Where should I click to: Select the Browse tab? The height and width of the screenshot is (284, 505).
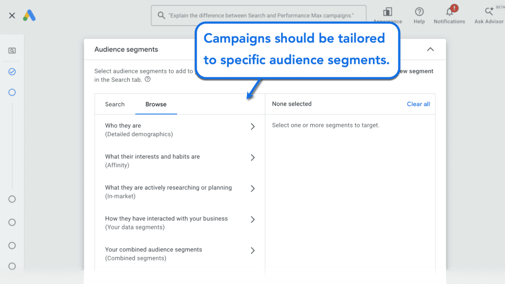pos(156,104)
